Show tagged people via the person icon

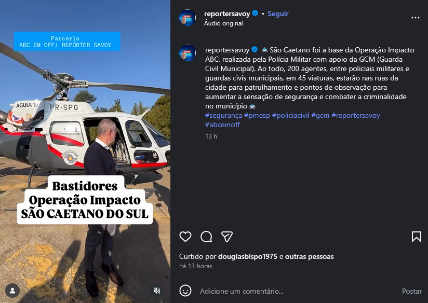[12, 291]
